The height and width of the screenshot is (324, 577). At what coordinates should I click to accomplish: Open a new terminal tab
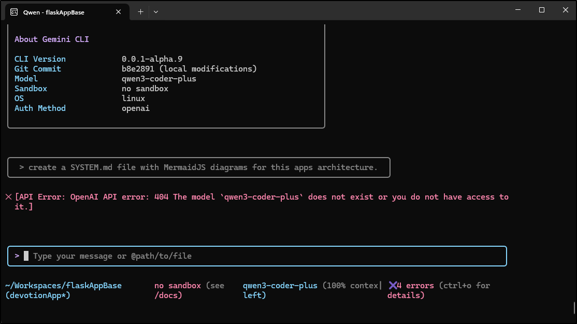[140, 12]
